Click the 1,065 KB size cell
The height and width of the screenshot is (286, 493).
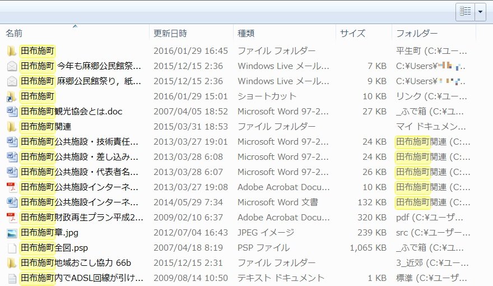click(368, 248)
